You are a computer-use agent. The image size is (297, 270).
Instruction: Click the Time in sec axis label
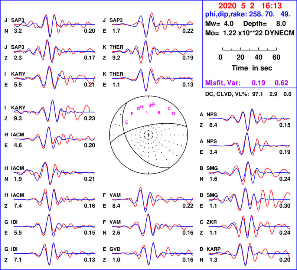point(252,68)
